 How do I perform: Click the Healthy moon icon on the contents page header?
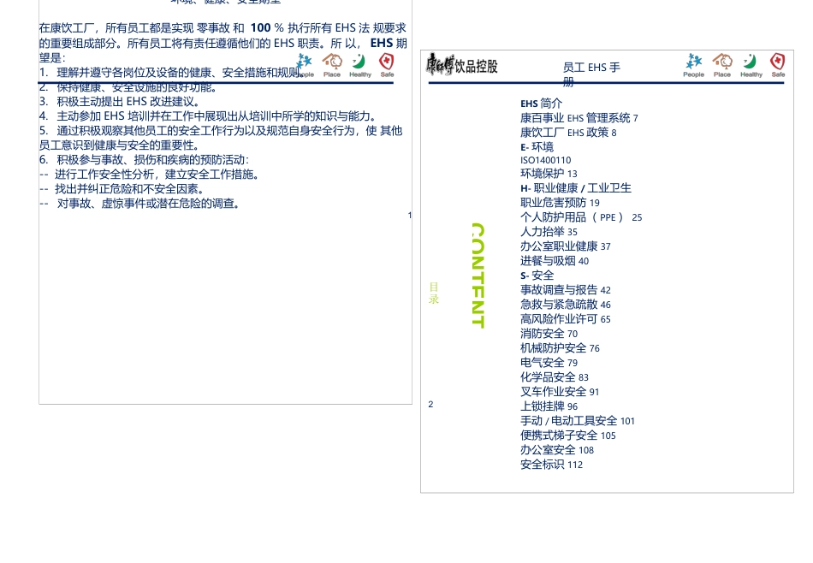(x=751, y=65)
